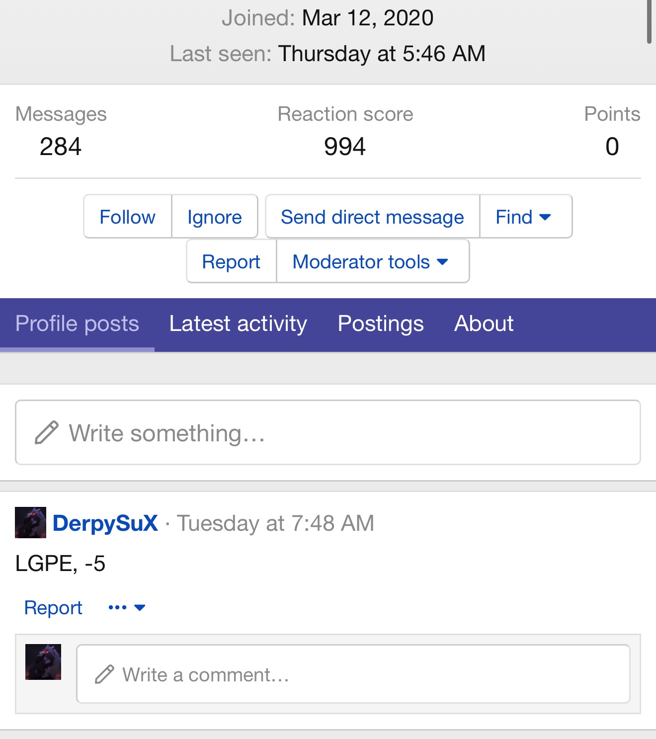Expand the Find dropdown
The image size is (656, 739).
tap(526, 217)
